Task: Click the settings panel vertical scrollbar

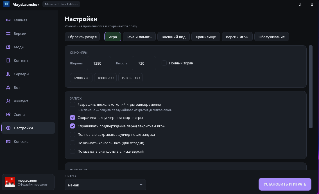Action: coord(311,87)
